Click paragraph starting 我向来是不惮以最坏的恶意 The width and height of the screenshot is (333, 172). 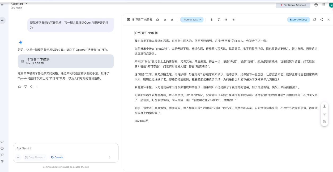click(202, 41)
